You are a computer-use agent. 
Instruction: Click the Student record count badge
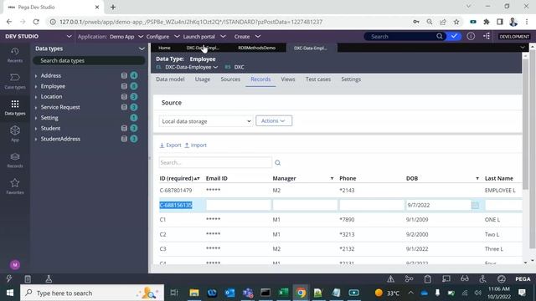tap(134, 128)
